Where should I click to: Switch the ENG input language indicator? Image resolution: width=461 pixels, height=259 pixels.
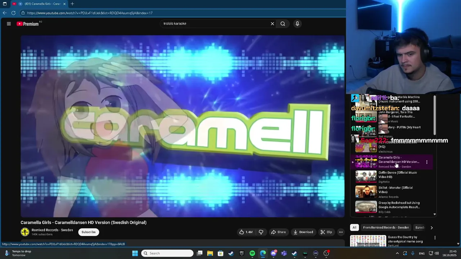[x=421, y=253]
